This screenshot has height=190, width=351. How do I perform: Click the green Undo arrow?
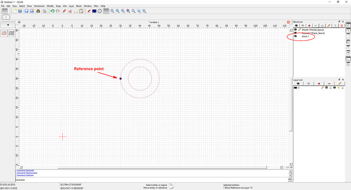pyautogui.click(x=52, y=11)
